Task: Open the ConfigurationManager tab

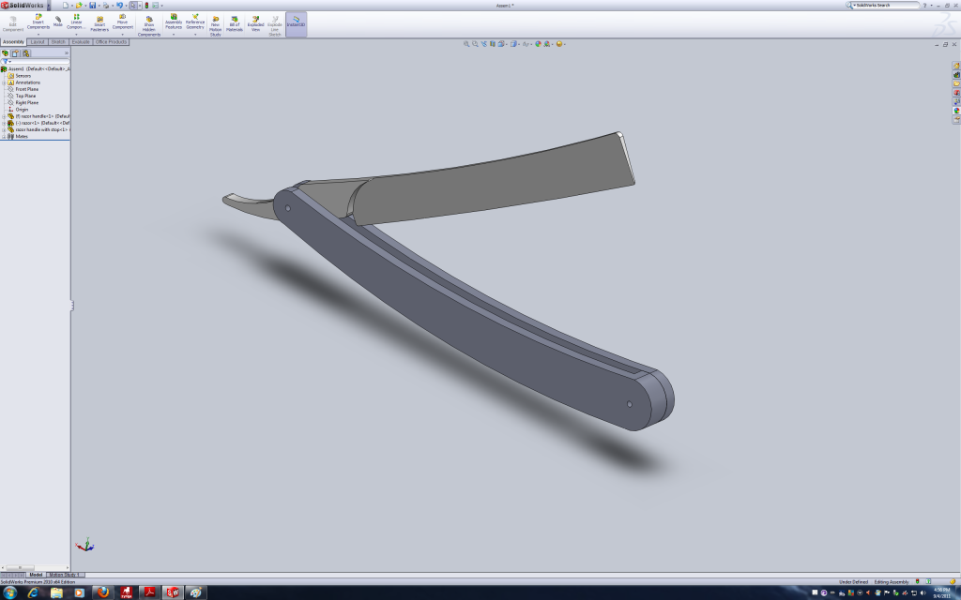Action: pos(25,53)
